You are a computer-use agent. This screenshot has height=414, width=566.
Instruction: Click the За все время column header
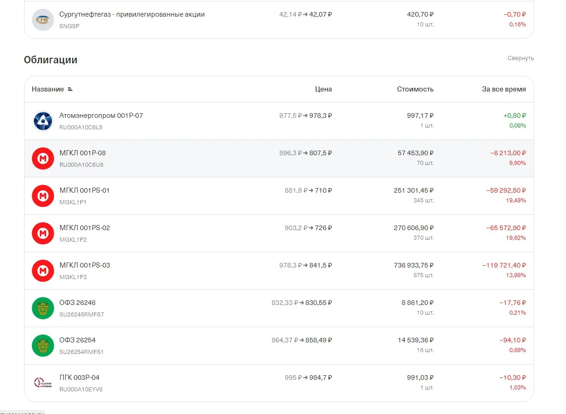click(x=504, y=89)
